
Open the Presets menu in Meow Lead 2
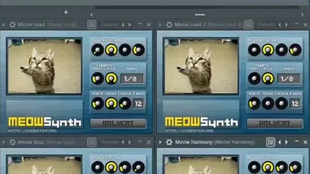pyautogui.click(x=266, y=25)
